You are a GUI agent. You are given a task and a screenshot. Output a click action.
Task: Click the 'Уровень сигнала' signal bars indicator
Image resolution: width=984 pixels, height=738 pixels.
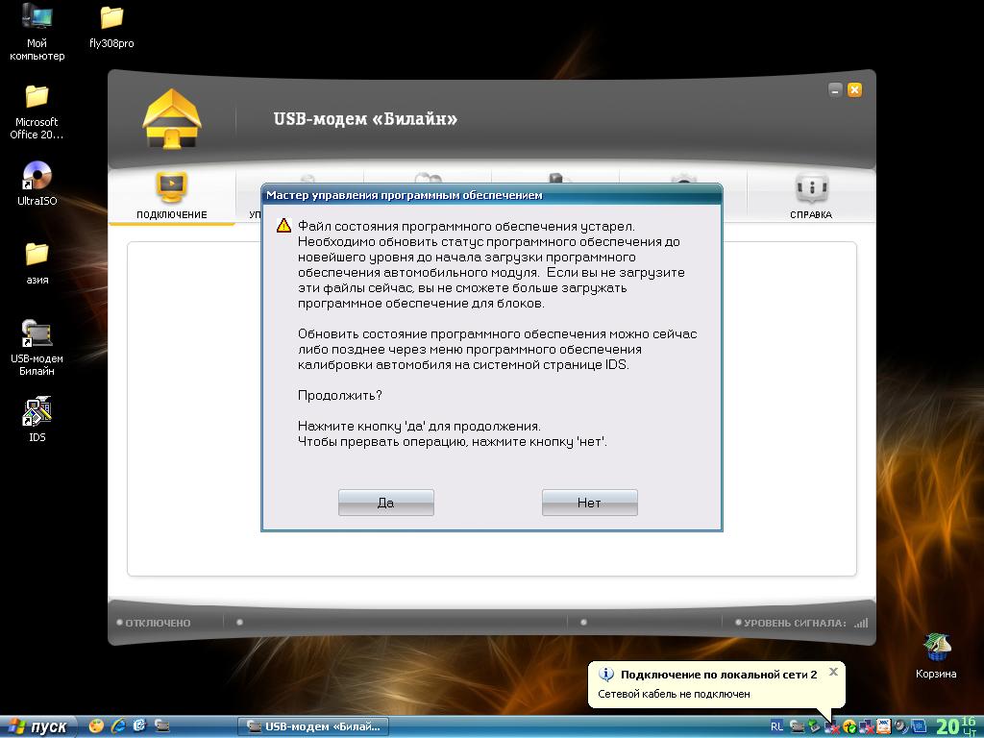[x=861, y=623]
